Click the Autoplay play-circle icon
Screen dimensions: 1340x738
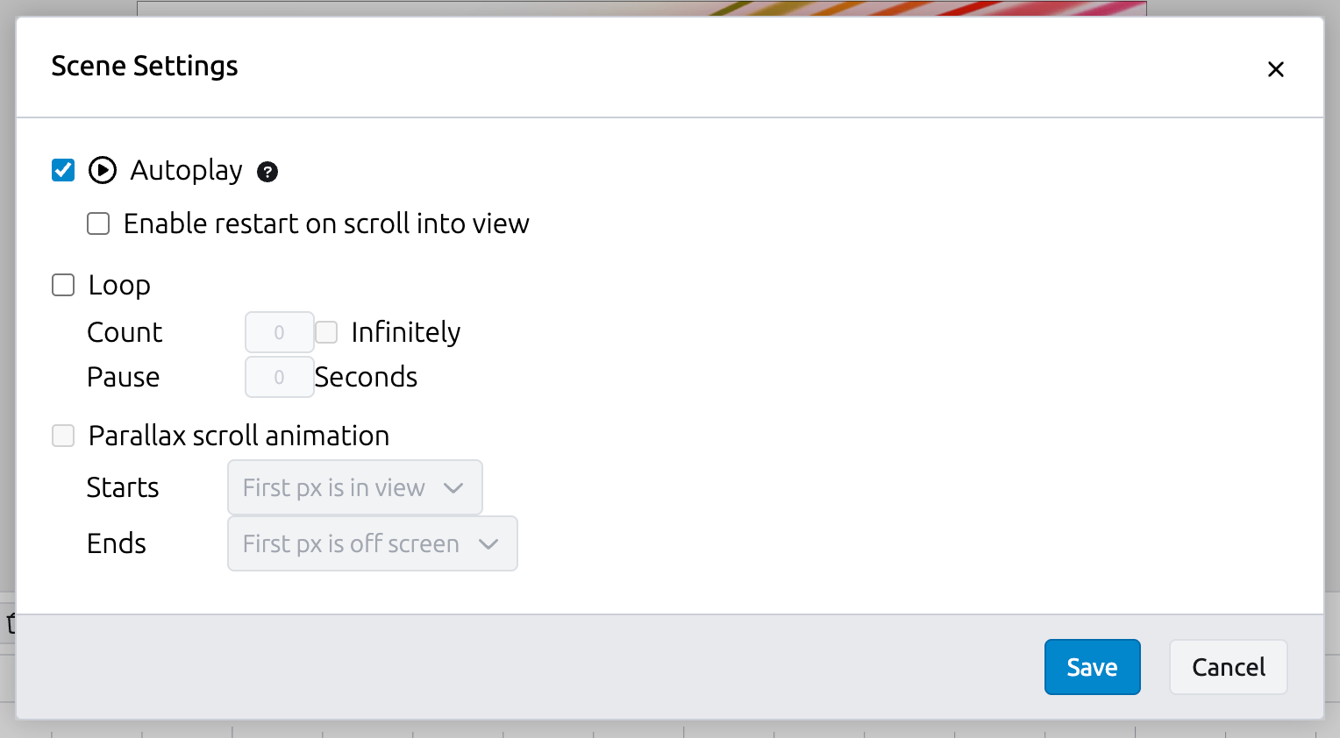[103, 170]
